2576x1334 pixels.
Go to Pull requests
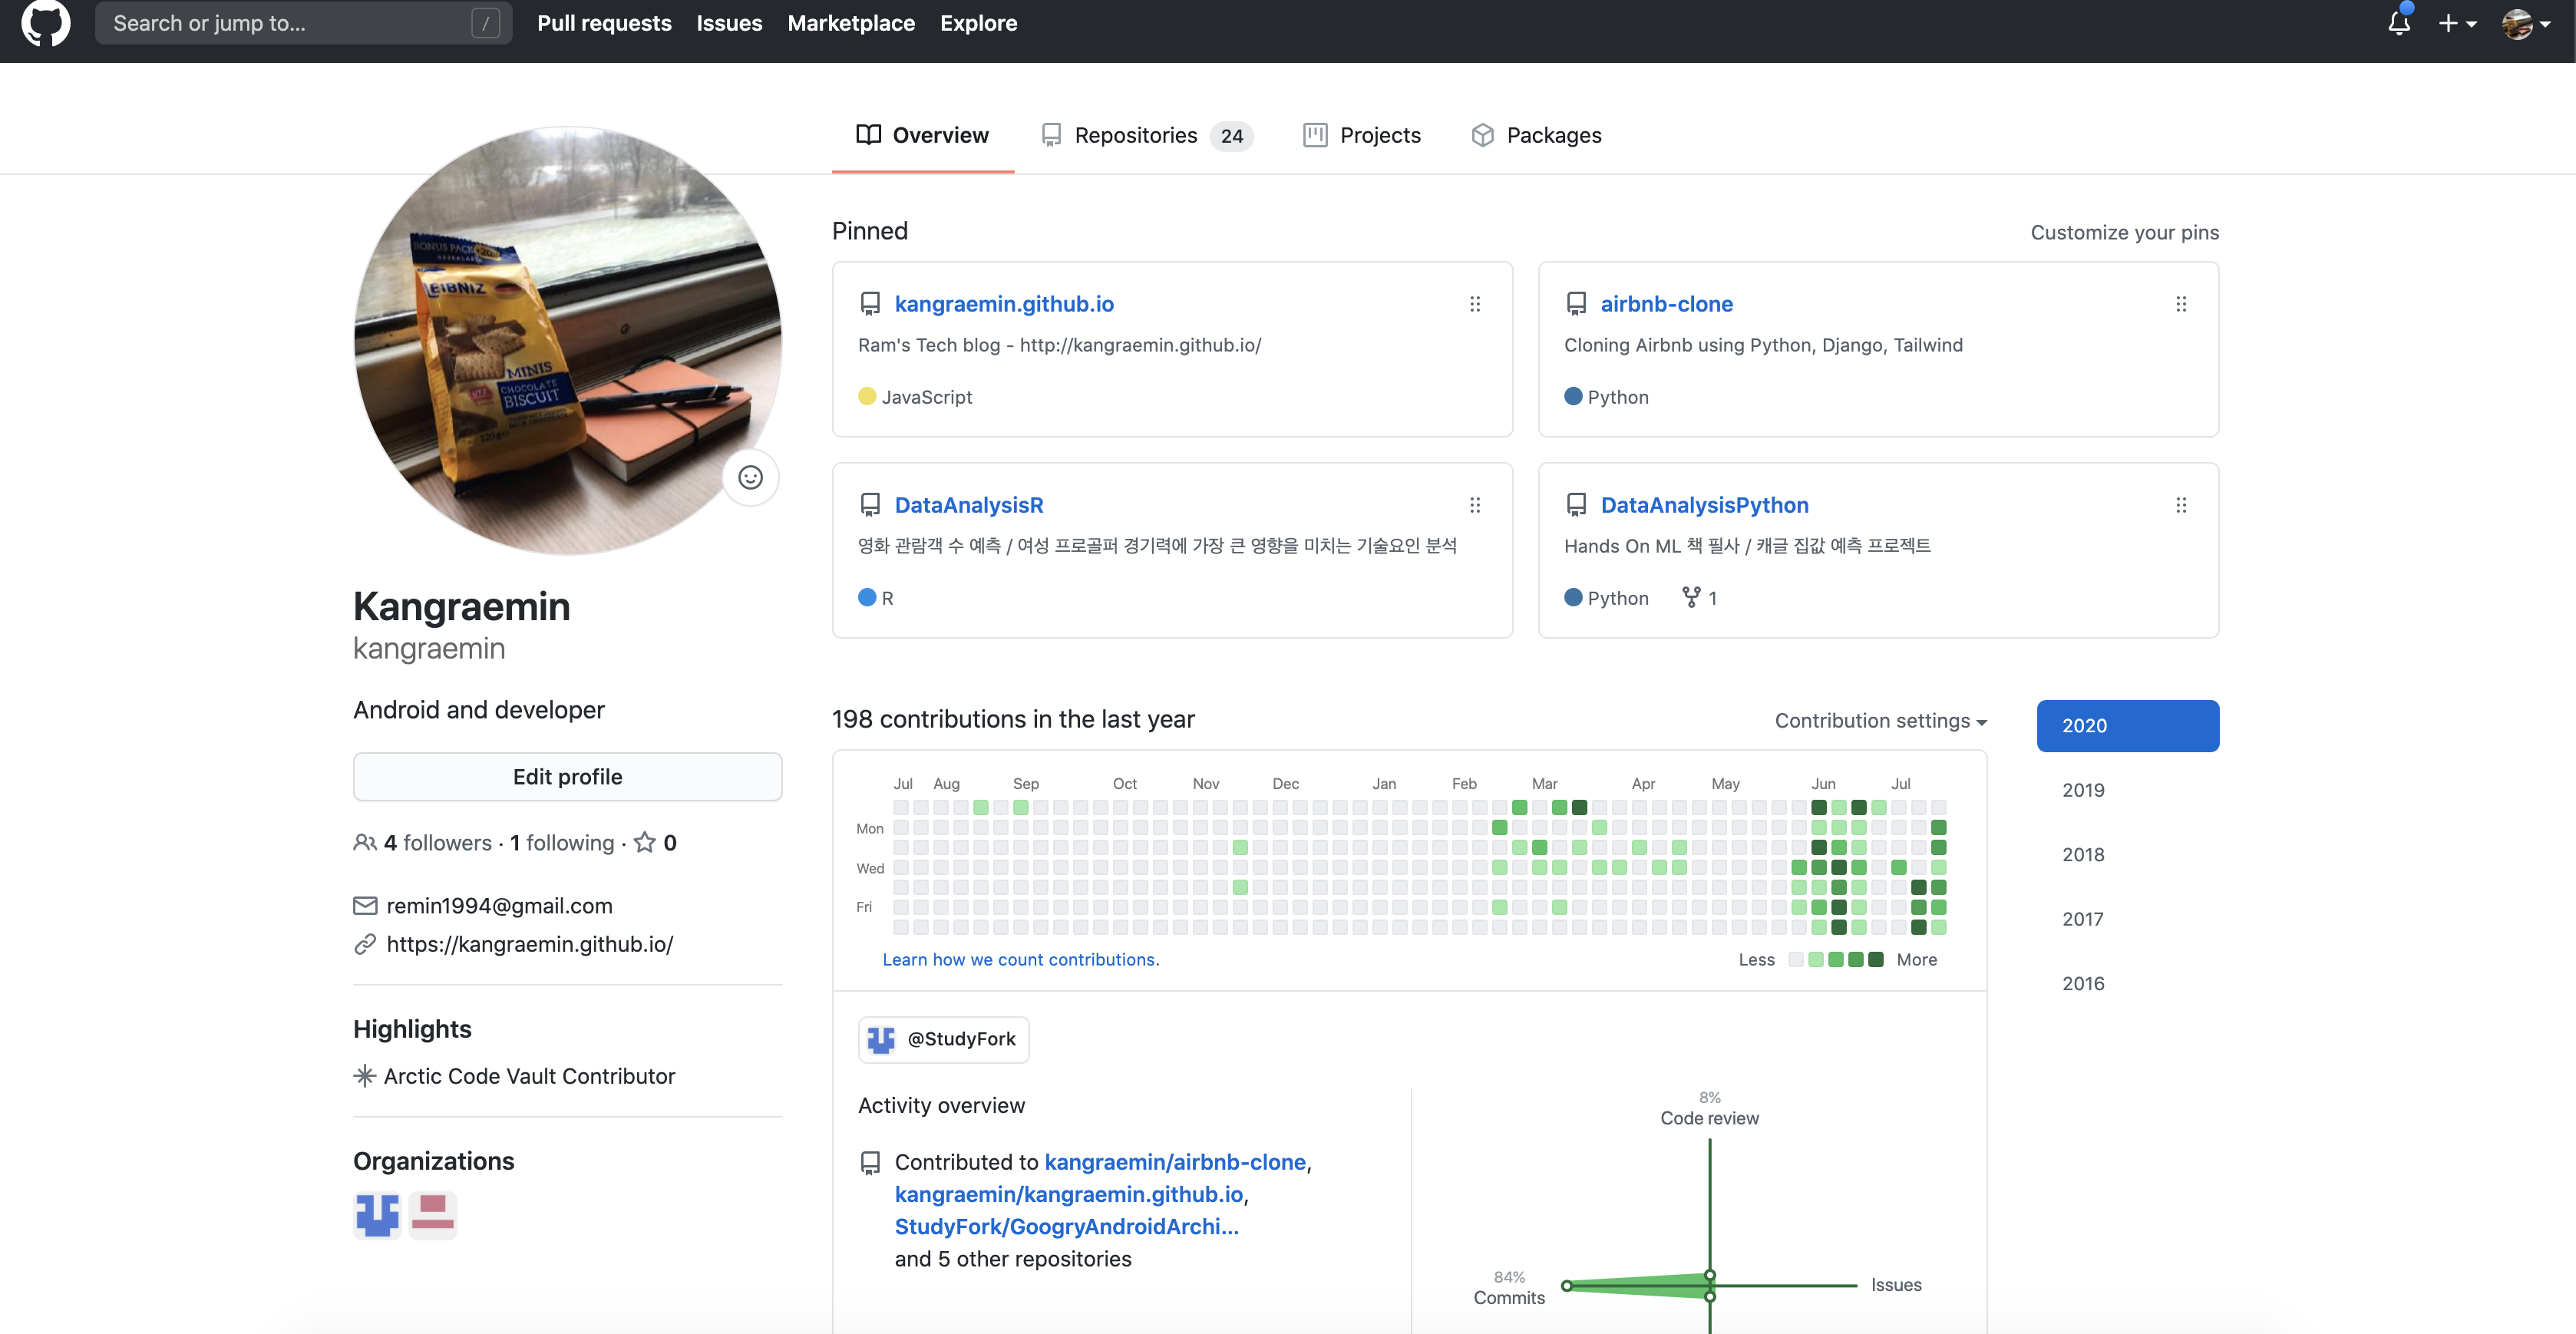coord(604,23)
